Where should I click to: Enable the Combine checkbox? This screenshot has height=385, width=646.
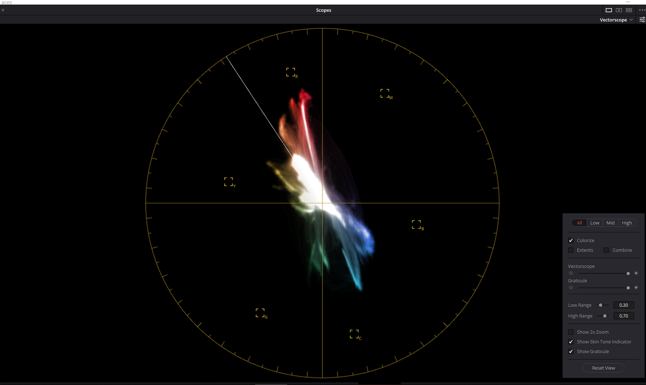[606, 250]
